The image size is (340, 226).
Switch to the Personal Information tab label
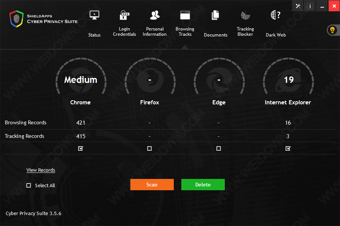coord(155,32)
